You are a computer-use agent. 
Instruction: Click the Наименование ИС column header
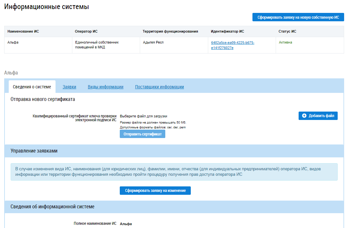[23, 31]
